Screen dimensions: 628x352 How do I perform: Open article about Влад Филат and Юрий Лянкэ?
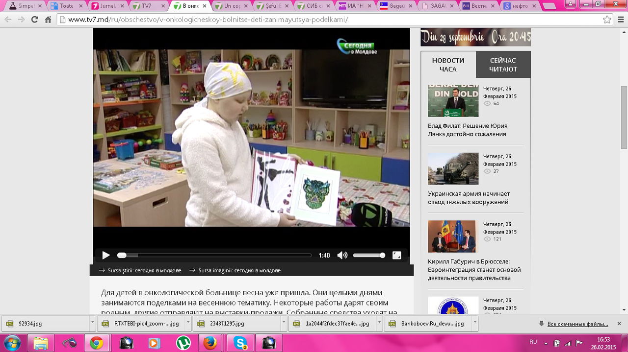pyautogui.click(x=468, y=130)
